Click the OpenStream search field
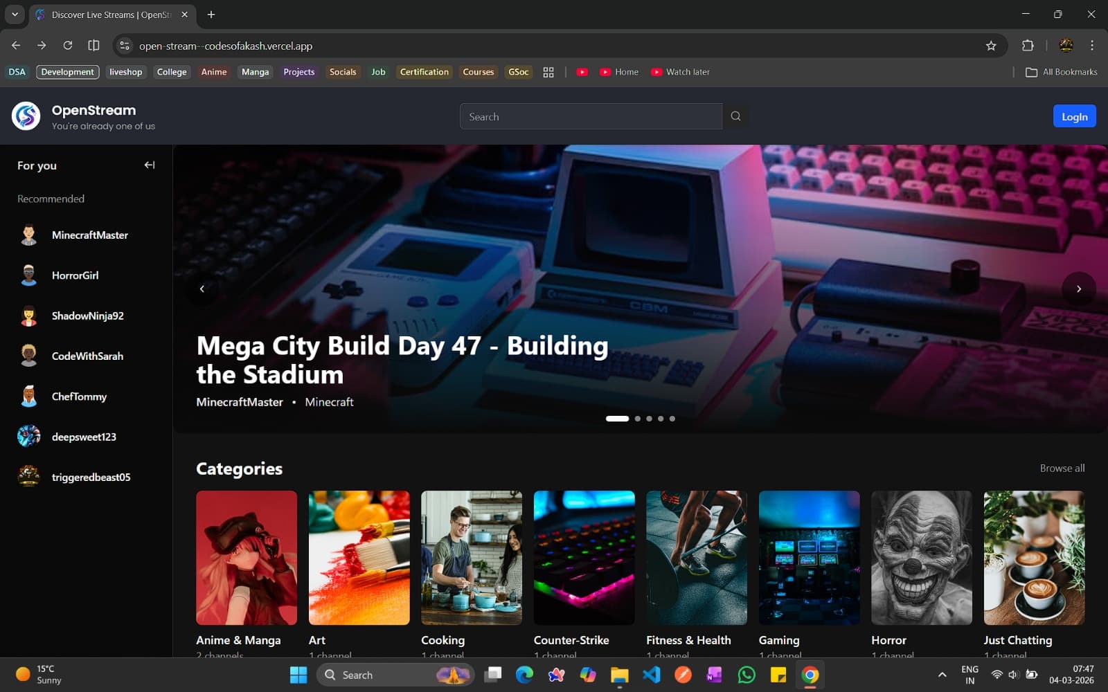The width and height of the screenshot is (1108, 692). [x=591, y=116]
